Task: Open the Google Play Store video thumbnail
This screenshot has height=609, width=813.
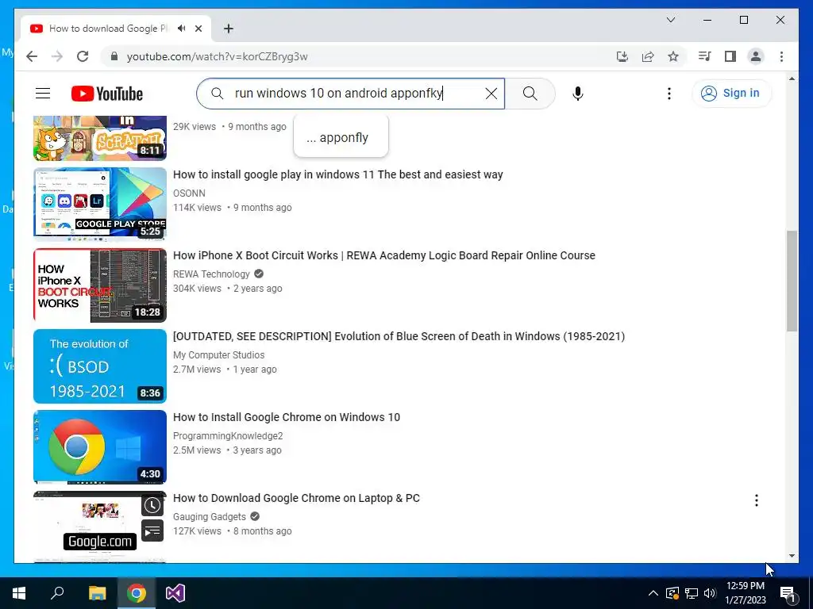Action: click(x=100, y=204)
